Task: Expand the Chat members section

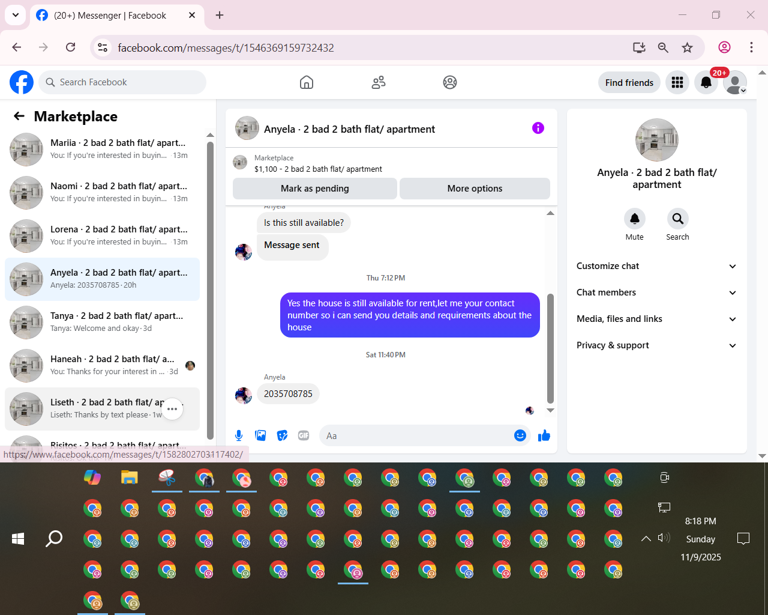Action: click(x=657, y=292)
